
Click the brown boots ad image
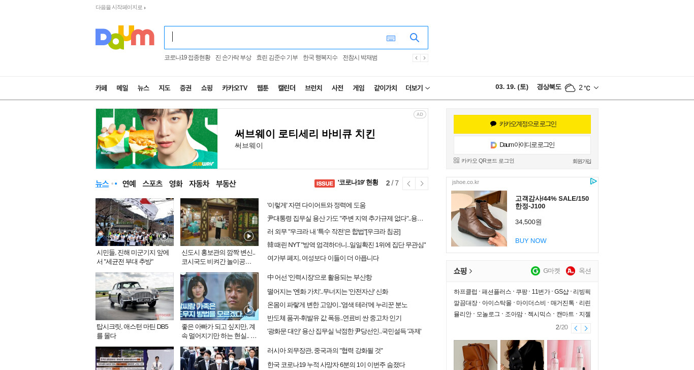coord(479,219)
